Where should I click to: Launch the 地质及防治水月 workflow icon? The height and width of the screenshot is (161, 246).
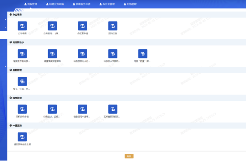83,54
